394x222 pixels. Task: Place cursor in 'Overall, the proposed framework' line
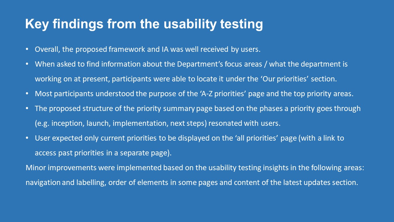148,49
